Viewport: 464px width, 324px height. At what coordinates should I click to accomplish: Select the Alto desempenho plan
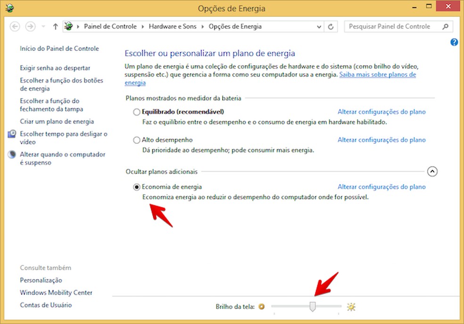point(136,140)
